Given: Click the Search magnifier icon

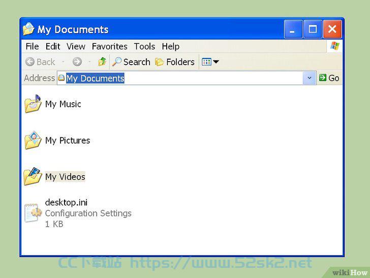Looking at the screenshot, I should [x=116, y=62].
